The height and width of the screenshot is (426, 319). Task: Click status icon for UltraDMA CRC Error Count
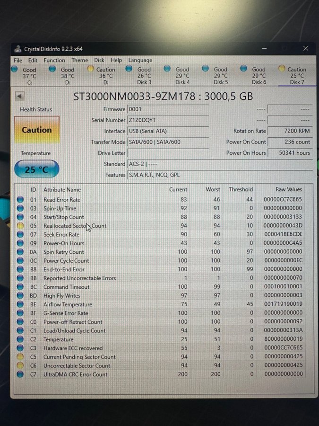(x=20, y=374)
